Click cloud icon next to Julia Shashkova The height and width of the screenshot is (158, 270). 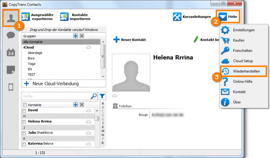point(89,133)
